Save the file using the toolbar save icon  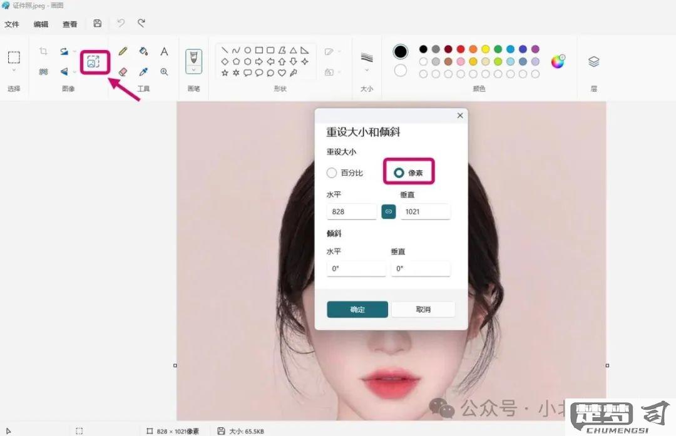98,23
